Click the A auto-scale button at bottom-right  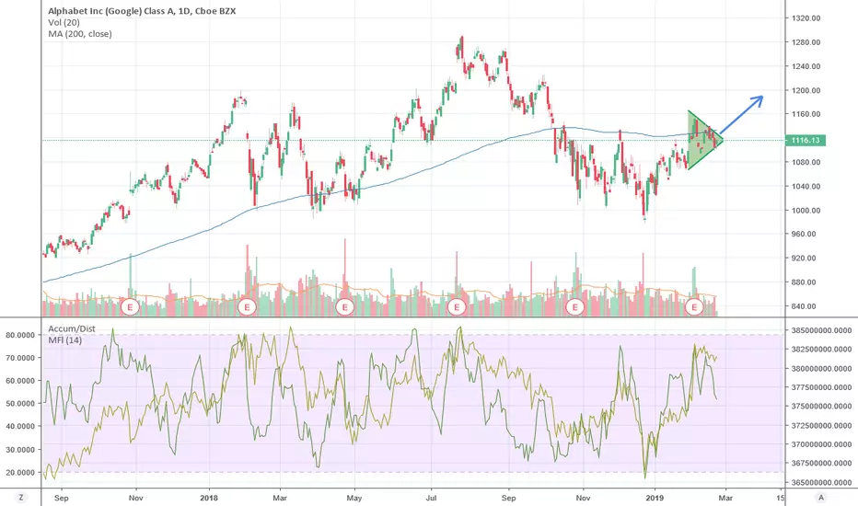click(820, 497)
